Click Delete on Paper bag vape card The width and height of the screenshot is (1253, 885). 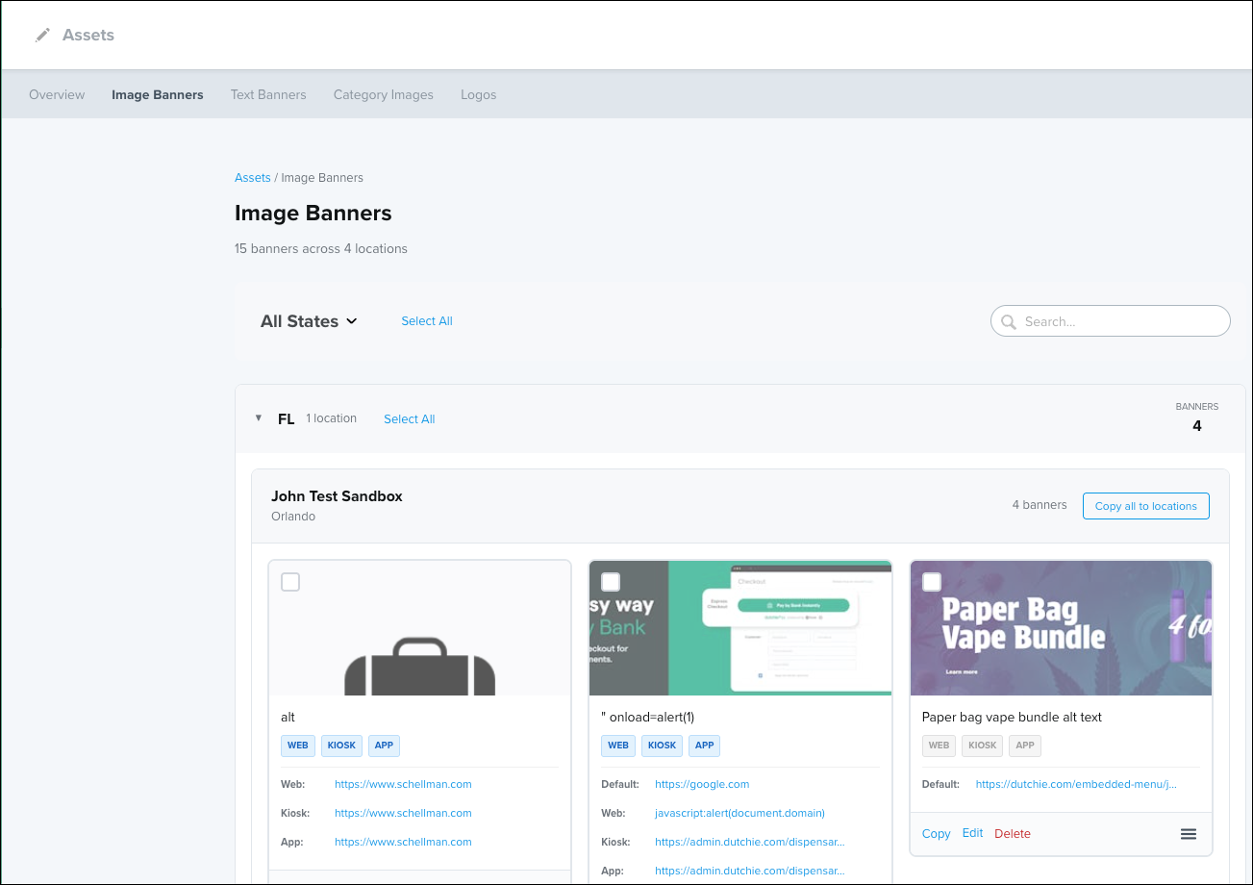click(1013, 834)
